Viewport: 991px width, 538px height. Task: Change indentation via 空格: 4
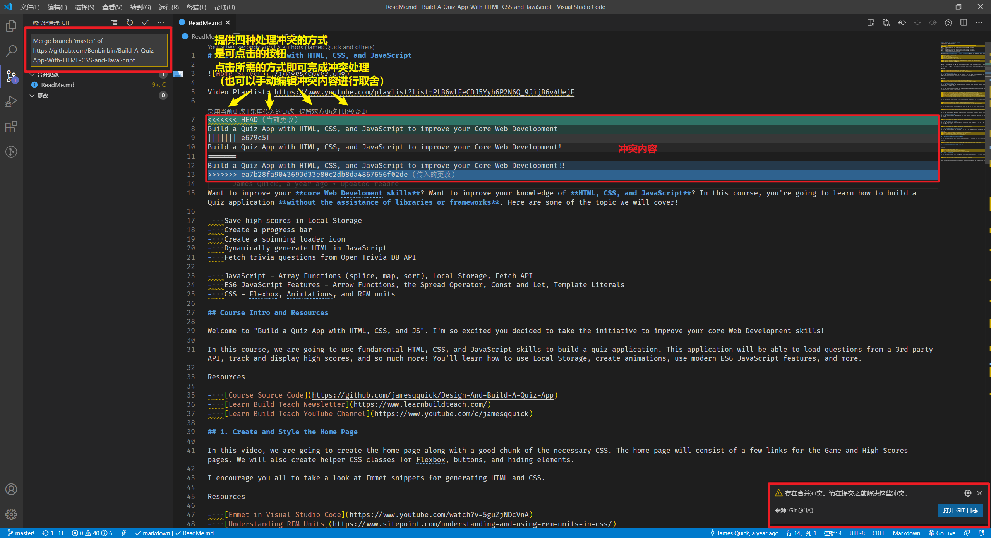point(833,533)
